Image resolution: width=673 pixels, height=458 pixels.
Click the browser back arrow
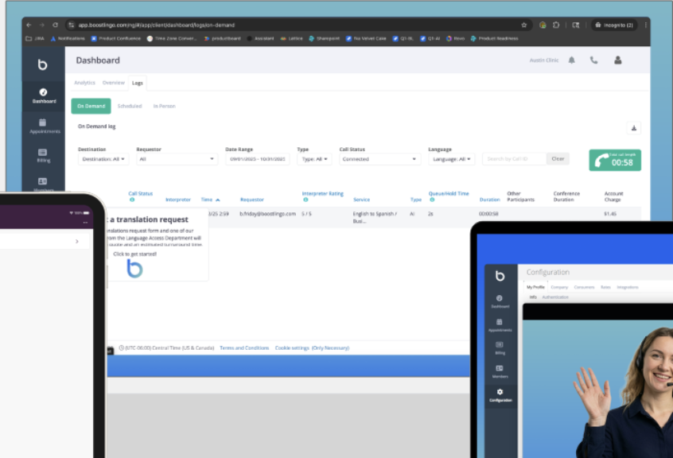(x=29, y=25)
